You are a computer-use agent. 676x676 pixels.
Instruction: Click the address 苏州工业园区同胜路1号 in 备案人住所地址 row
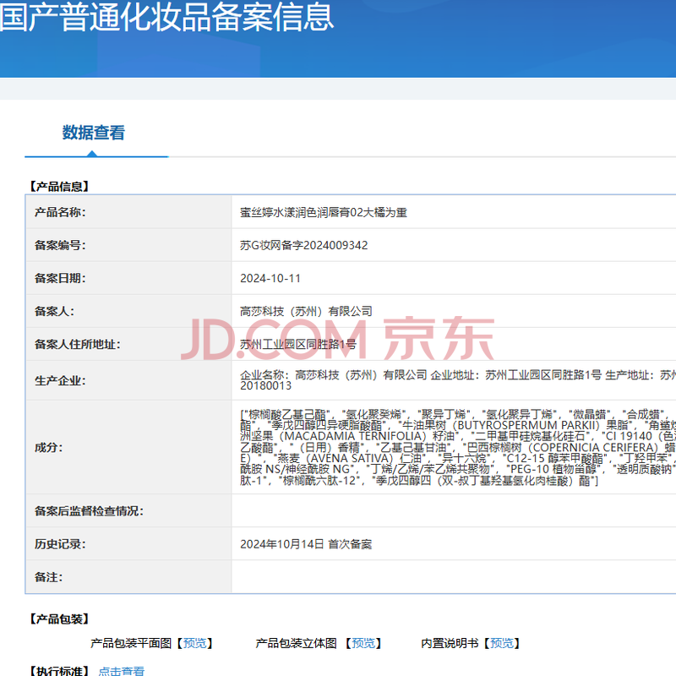coord(298,344)
